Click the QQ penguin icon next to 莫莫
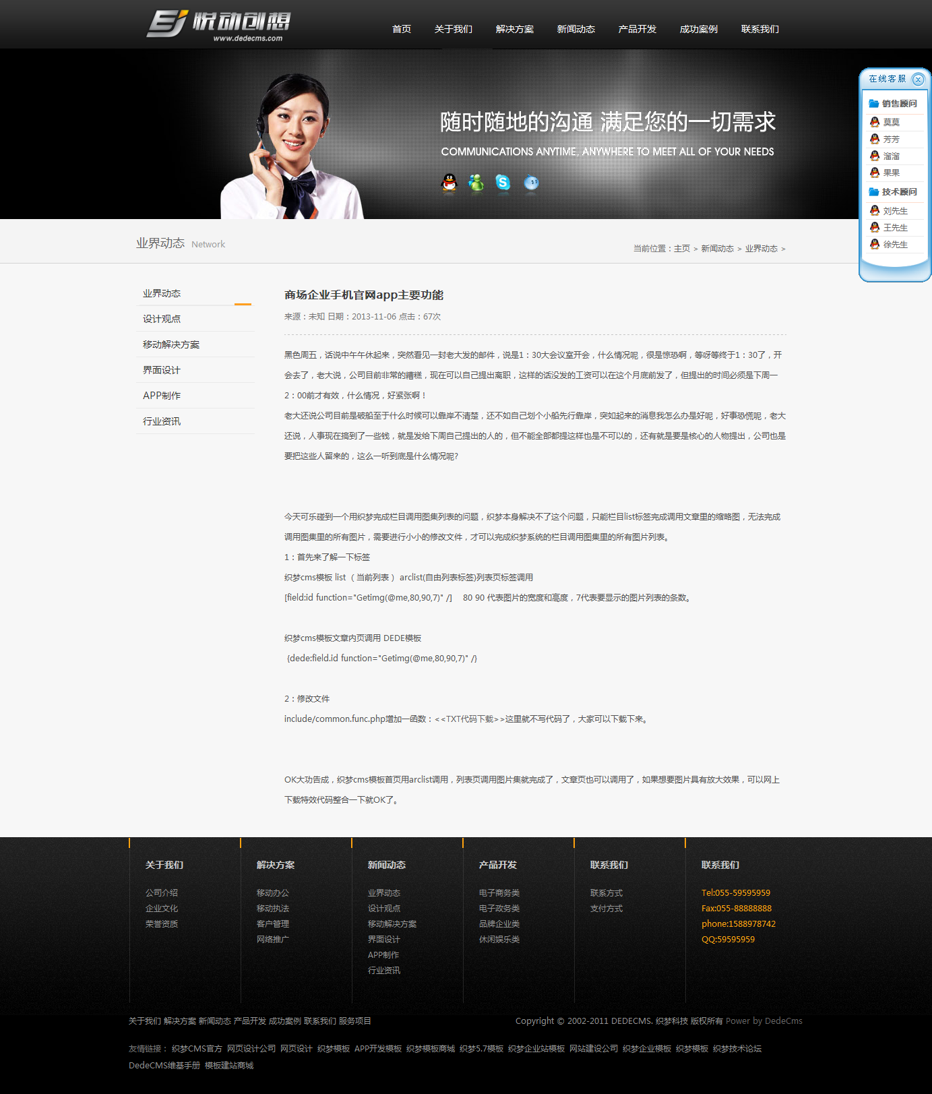Screen dimensions: 932x1094 pos(875,122)
